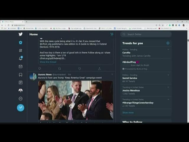
Task: Open the Secret Service trend
Action: click(146, 78)
